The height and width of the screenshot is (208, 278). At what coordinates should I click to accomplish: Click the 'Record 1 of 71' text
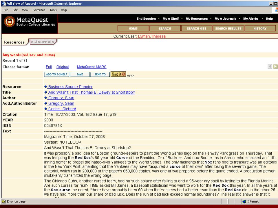(x=15, y=60)
